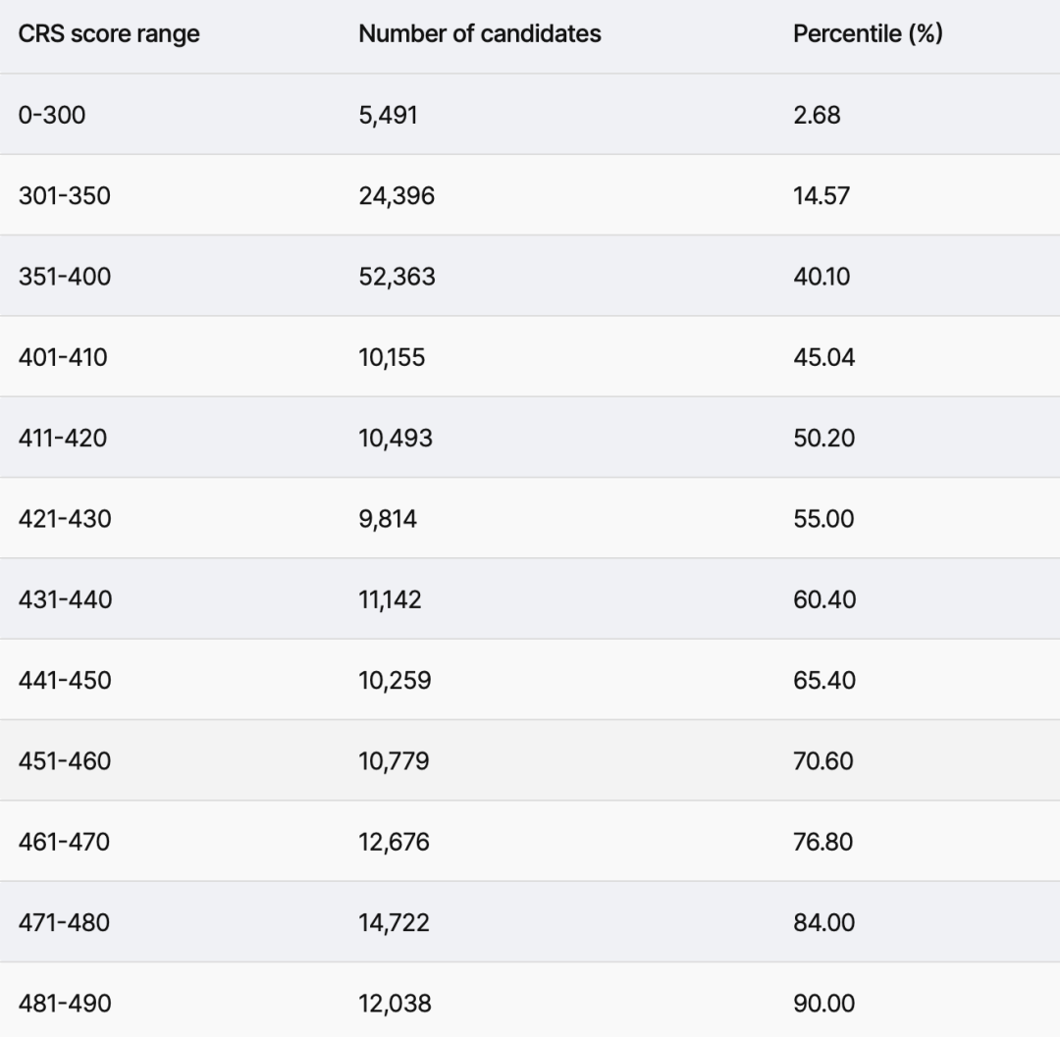This screenshot has height=1037, width=1060.
Task: Select the 10,779 candidates cell
Action: pos(394,760)
